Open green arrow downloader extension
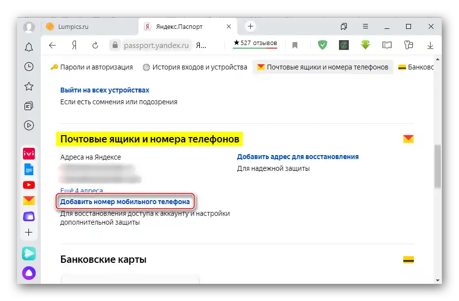 tap(365, 45)
